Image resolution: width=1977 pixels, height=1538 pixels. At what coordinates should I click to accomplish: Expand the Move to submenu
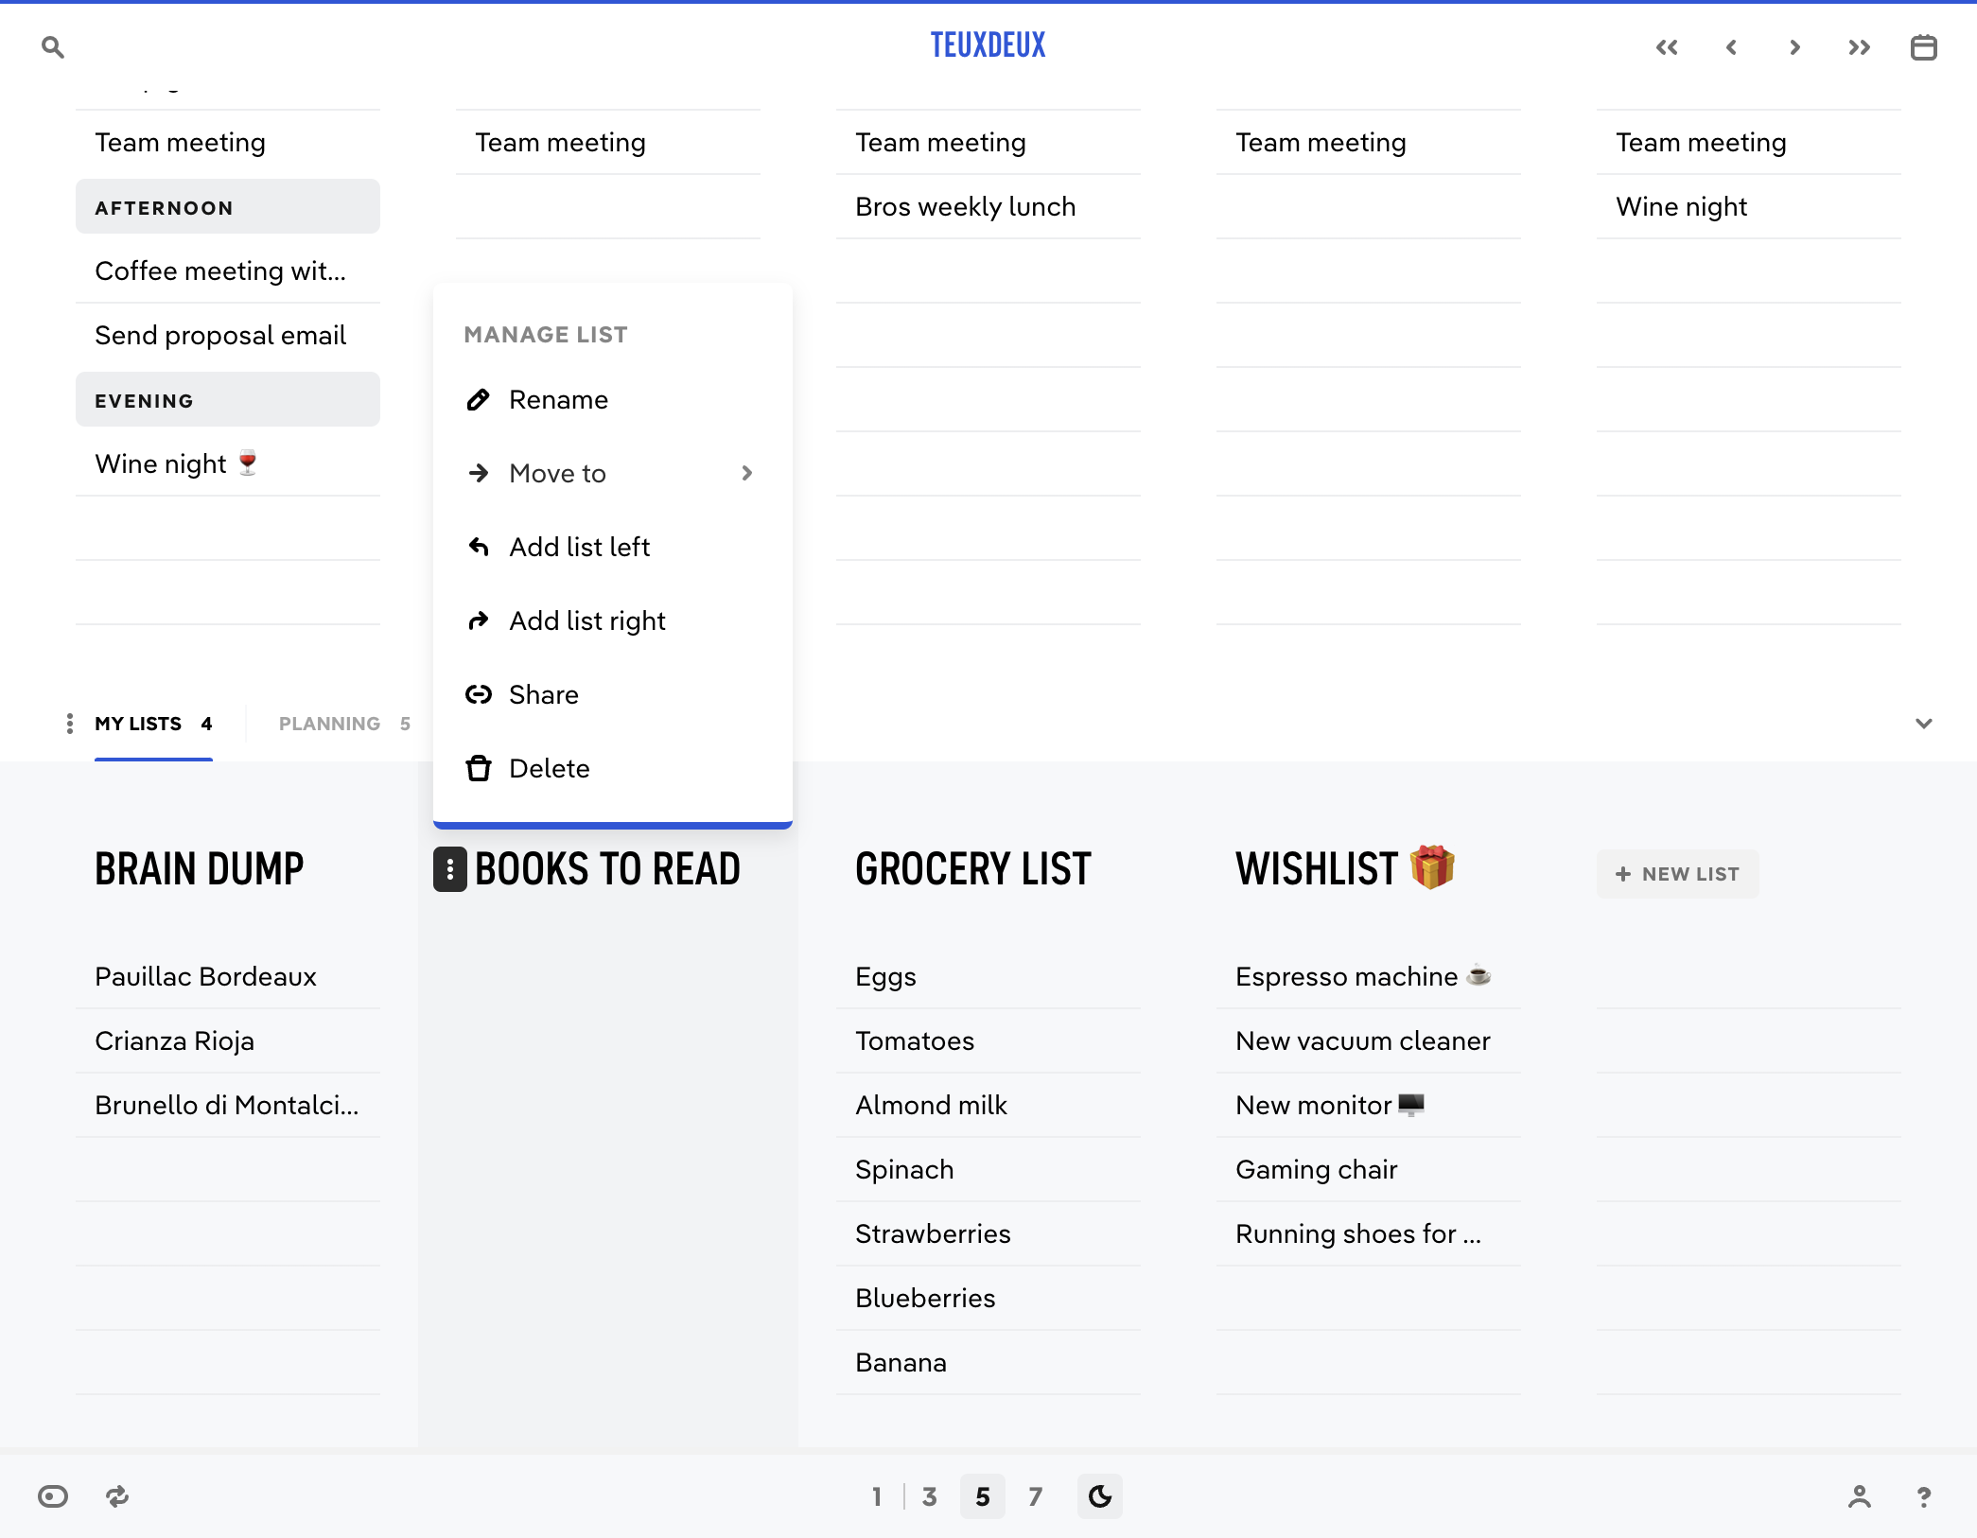(x=613, y=473)
